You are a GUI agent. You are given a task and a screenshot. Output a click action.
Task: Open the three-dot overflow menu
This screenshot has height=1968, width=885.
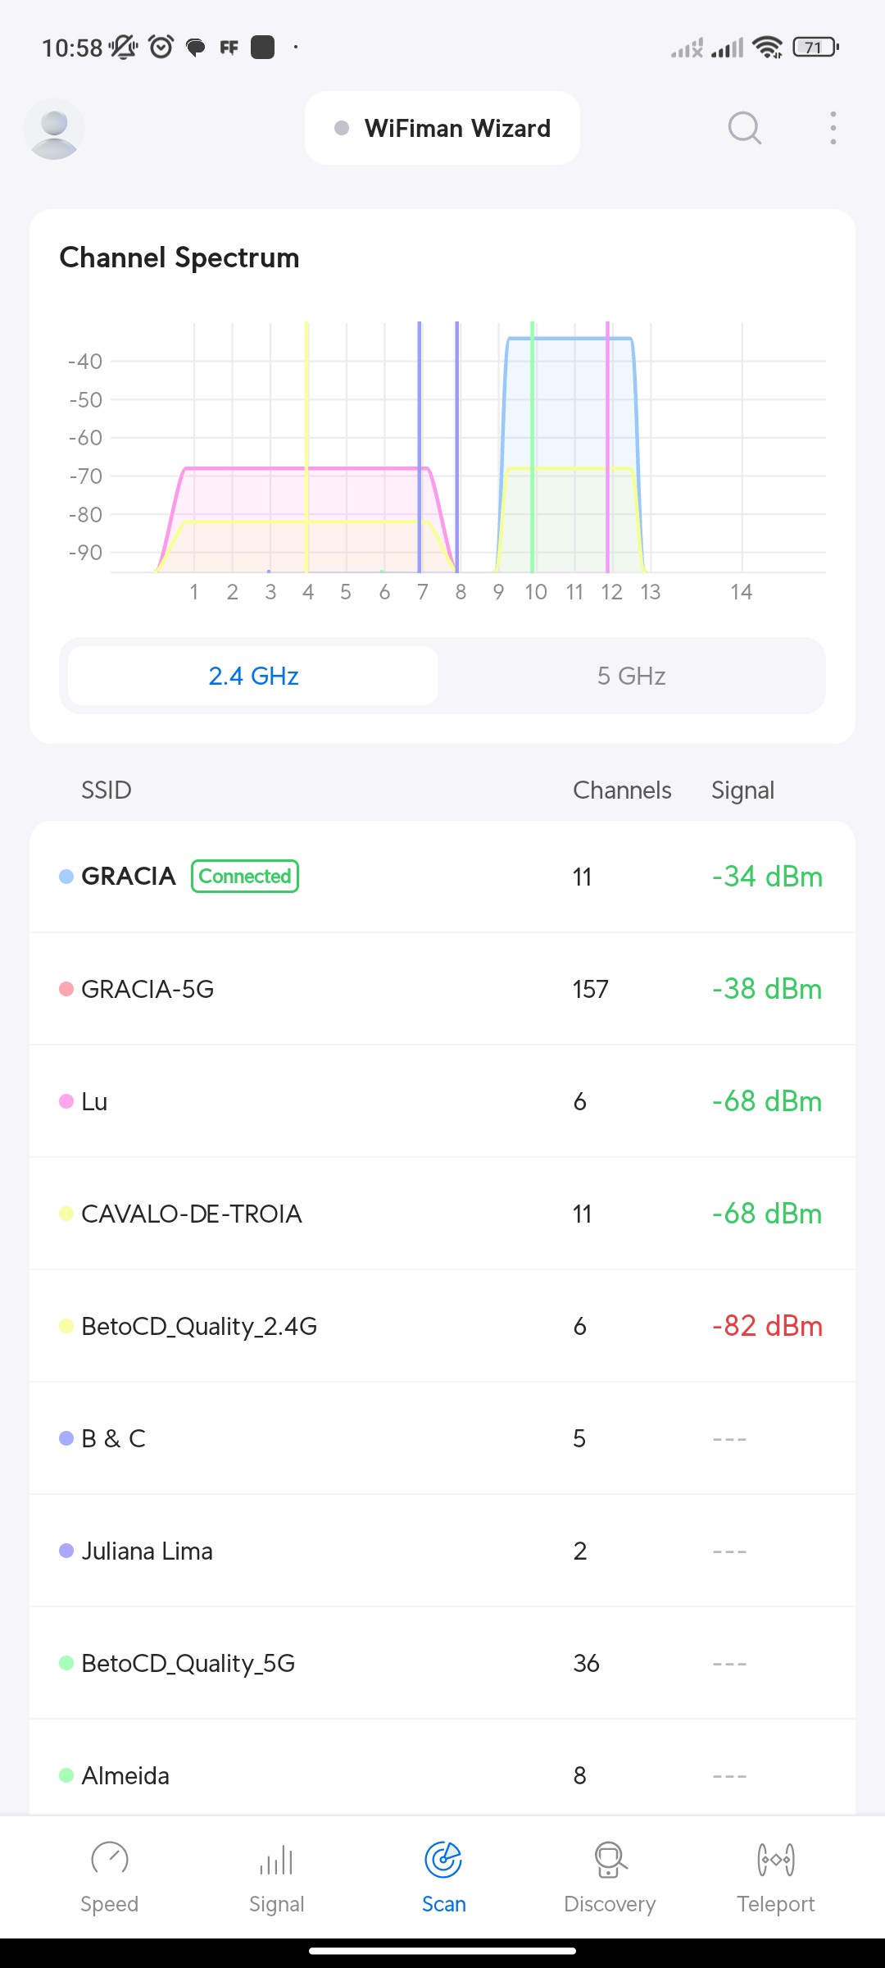click(x=833, y=128)
